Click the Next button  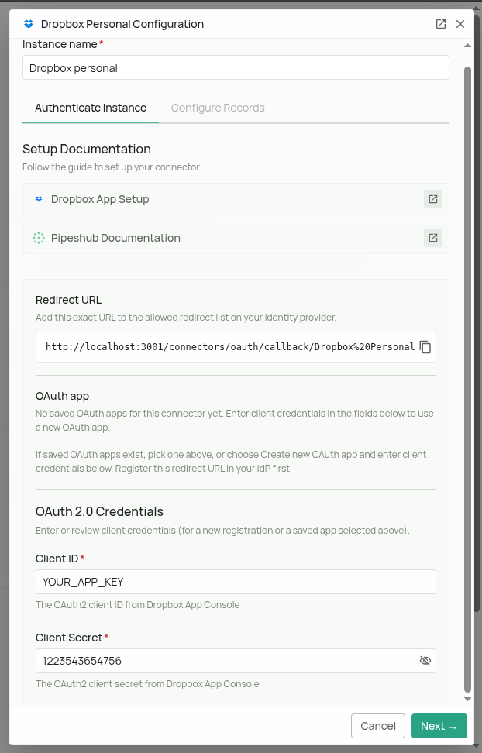439,726
